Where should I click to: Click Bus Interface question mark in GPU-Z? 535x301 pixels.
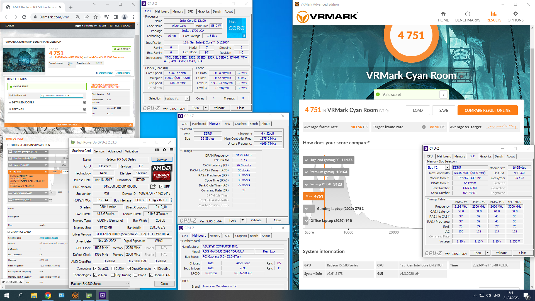pyautogui.click(x=171, y=200)
